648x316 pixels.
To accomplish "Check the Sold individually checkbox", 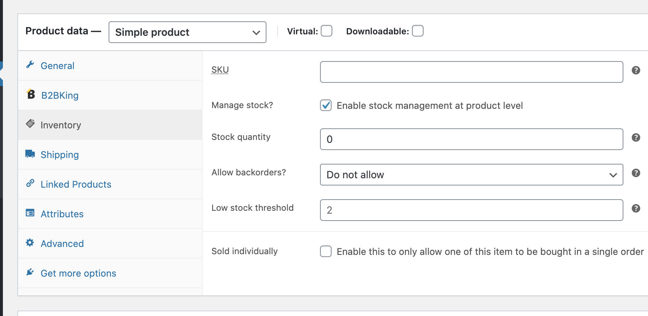I will point(326,251).
